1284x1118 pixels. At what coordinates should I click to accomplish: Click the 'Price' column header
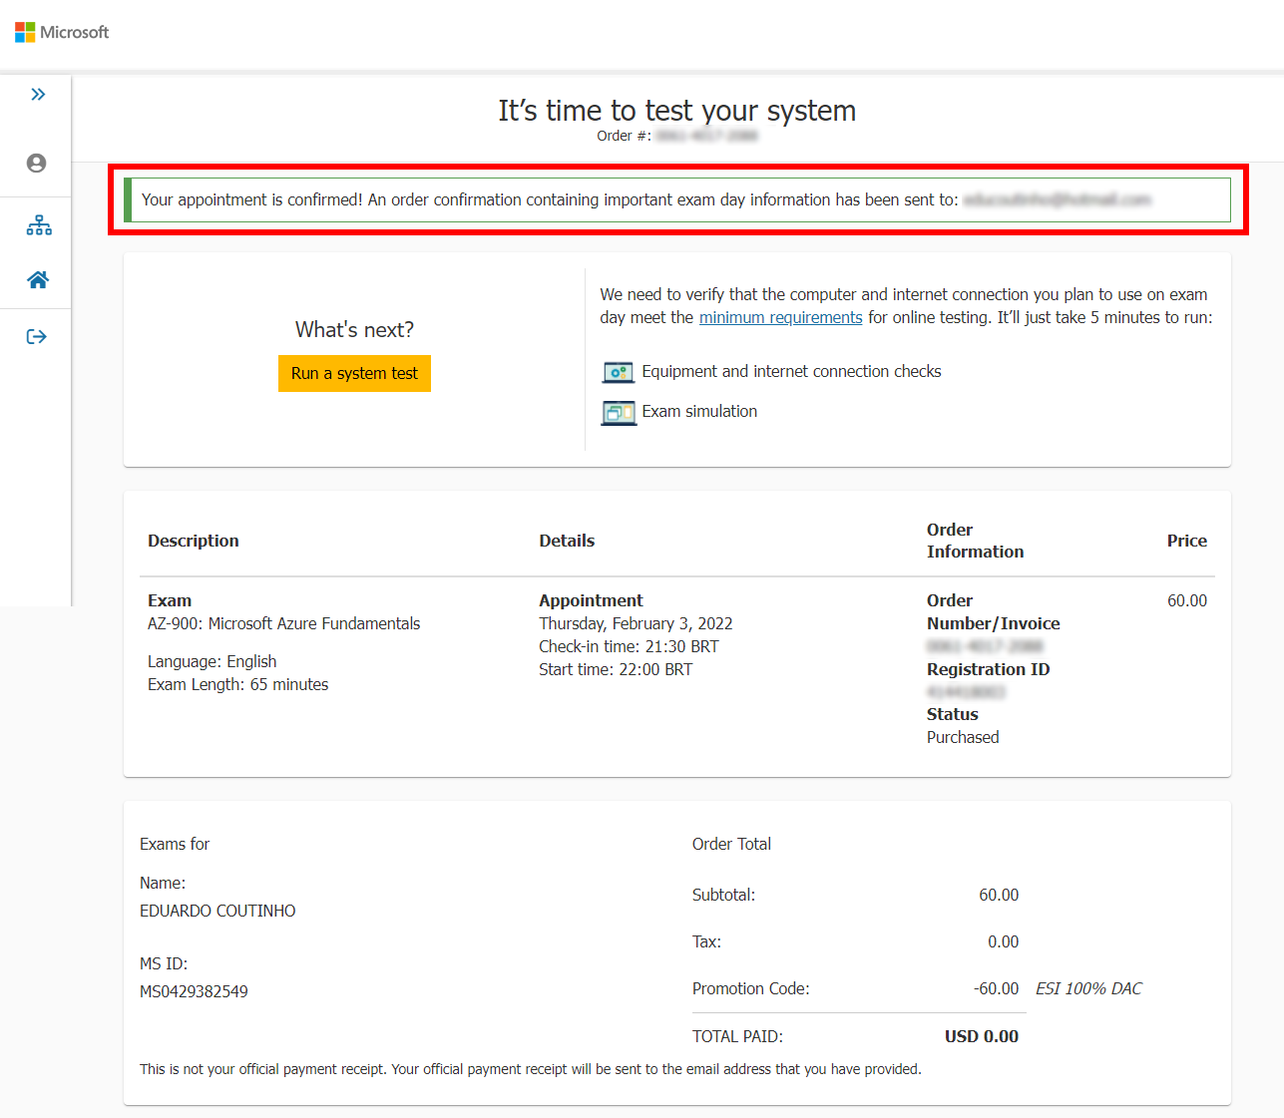pyautogui.click(x=1187, y=541)
